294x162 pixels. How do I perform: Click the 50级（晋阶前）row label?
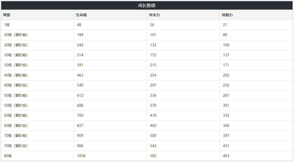(x=16, y=95)
